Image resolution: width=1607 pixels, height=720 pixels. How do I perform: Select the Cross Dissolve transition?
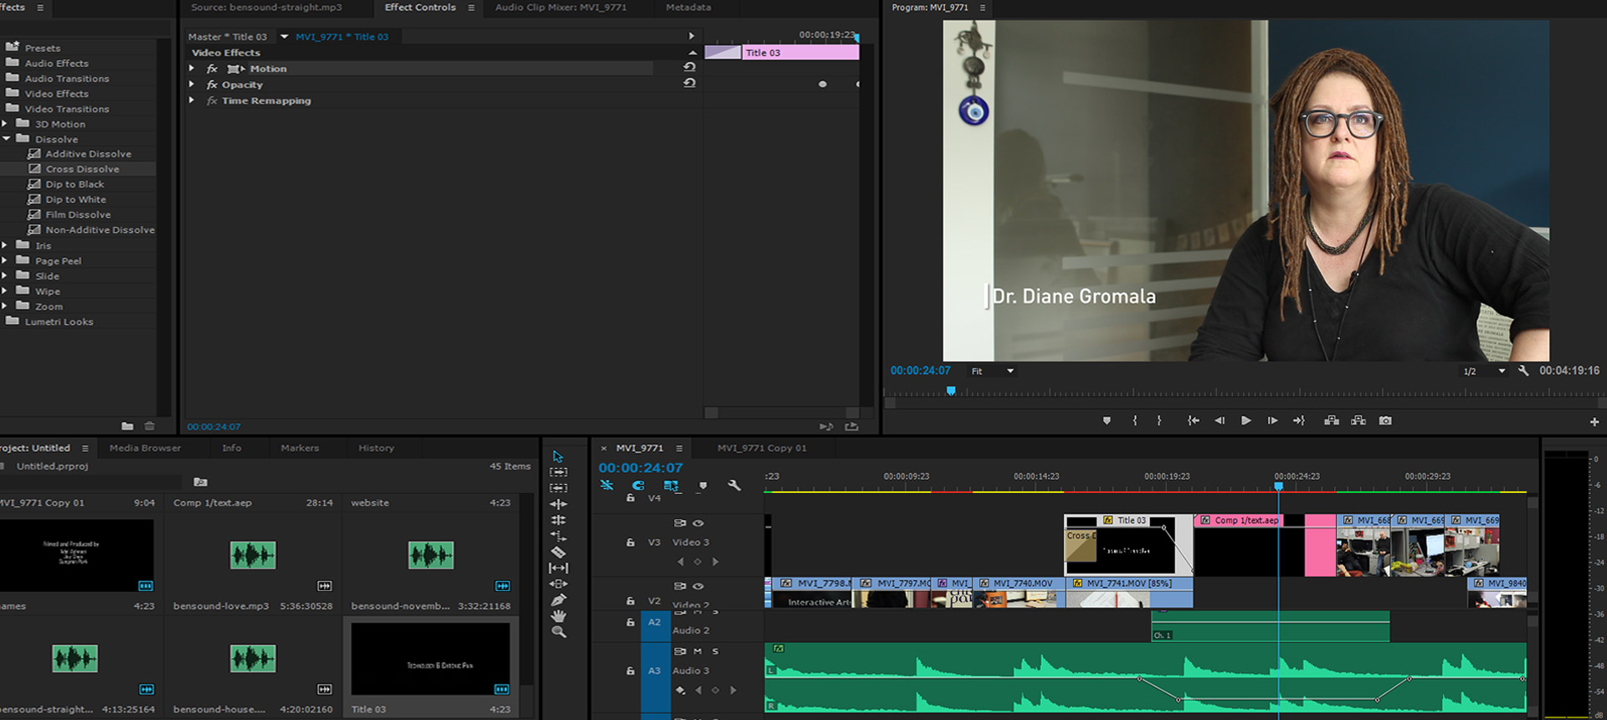coord(82,169)
